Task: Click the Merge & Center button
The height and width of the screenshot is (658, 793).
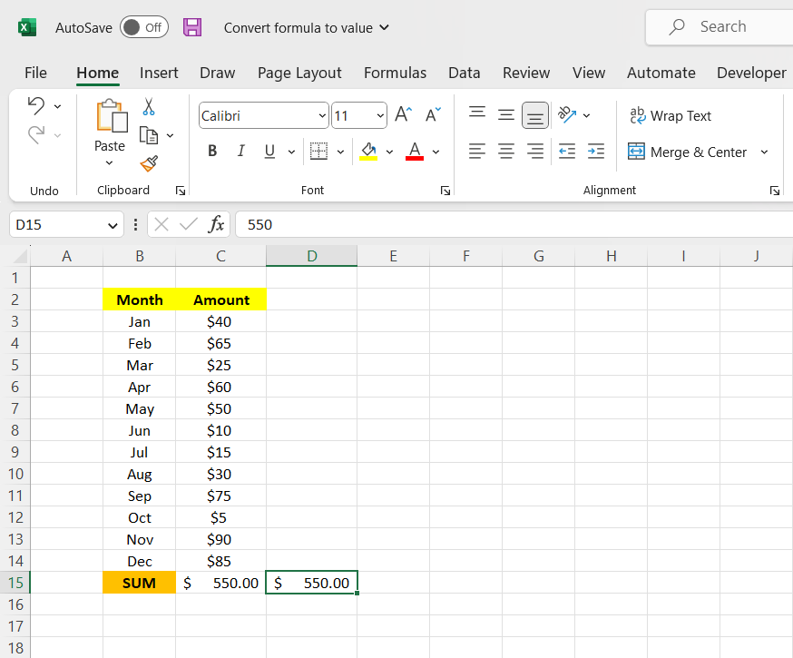Action: (688, 152)
